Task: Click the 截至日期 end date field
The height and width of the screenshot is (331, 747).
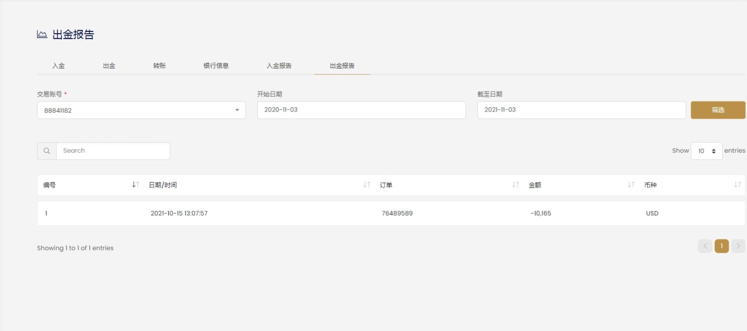Action: coord(581,110)
